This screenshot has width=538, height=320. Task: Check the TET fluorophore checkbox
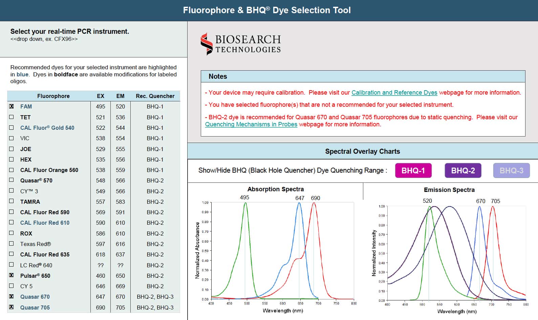click(x=12, y=117)
